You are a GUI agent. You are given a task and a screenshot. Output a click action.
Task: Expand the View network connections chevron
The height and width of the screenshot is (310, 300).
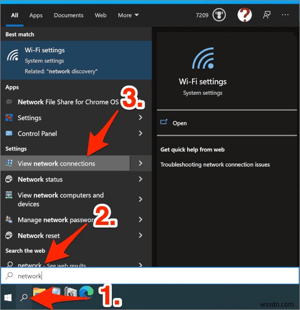coord(141,163)
